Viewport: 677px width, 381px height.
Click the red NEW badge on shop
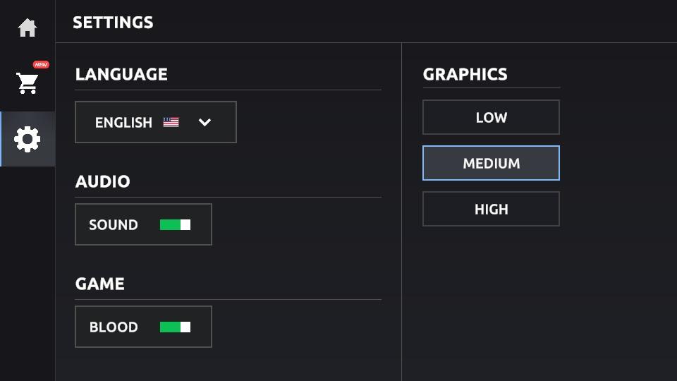pos(41,65)
